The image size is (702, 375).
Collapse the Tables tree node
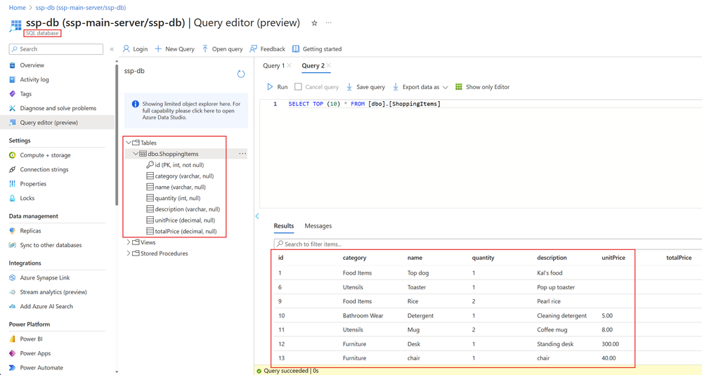tap(129, 143)
